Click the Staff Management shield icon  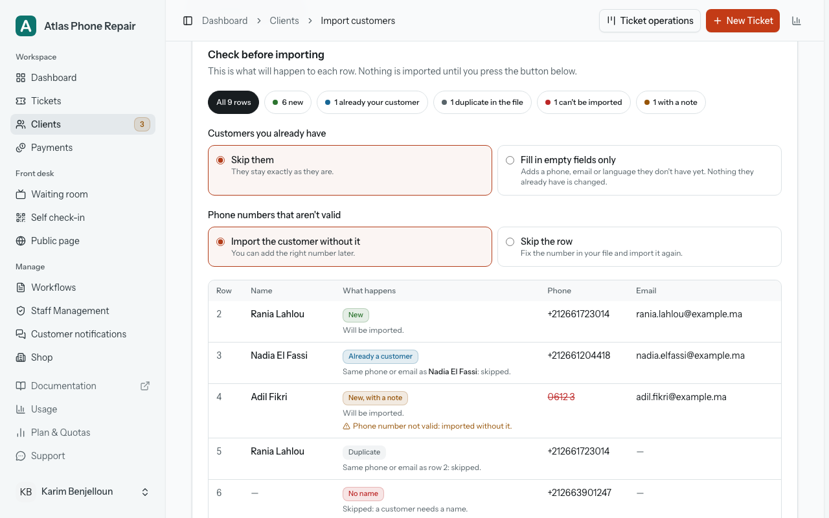pyautogui.click(x=21, y=311)
